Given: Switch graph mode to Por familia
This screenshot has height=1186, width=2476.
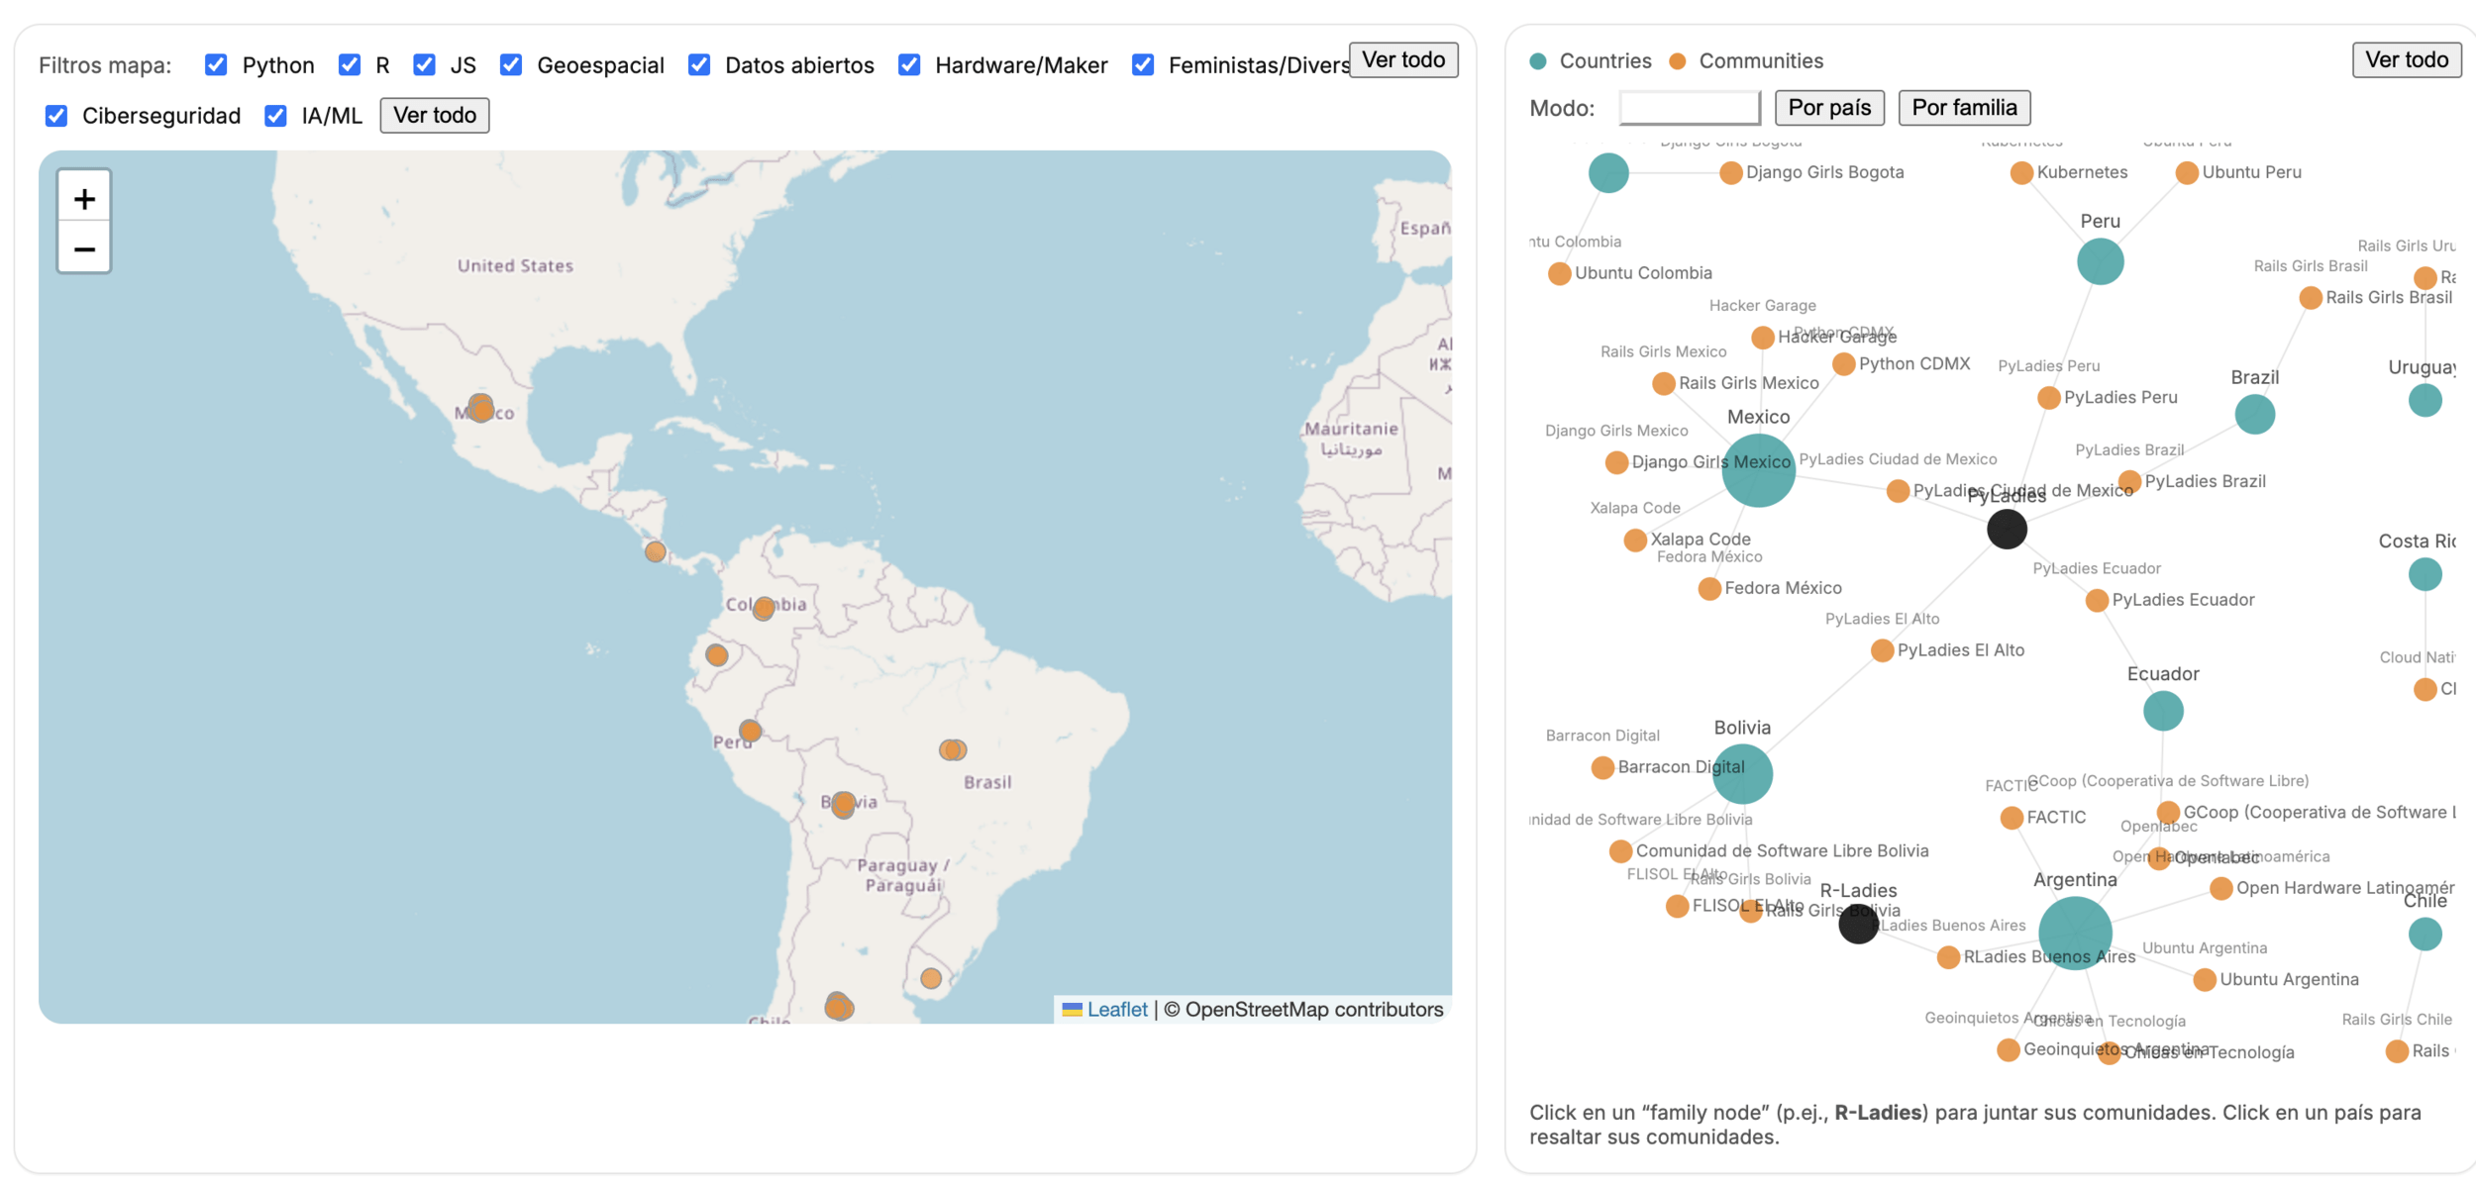Looking at the screenshot, I should [1963, 108].
